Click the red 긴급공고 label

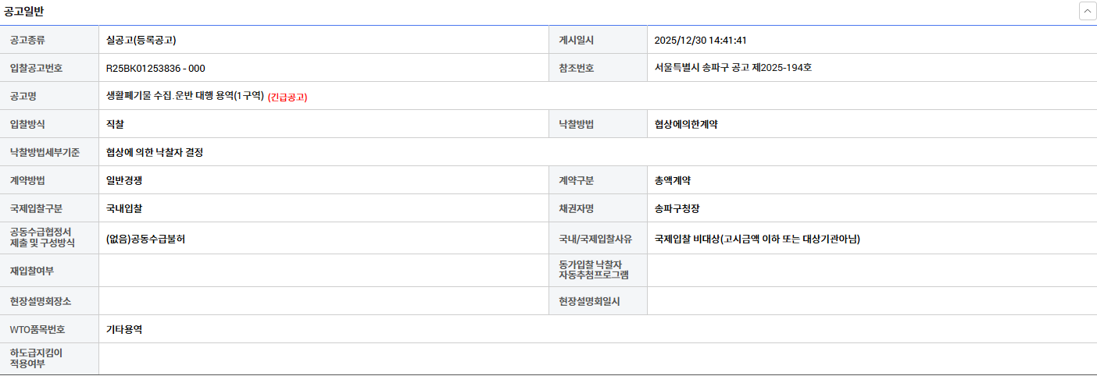288,97
